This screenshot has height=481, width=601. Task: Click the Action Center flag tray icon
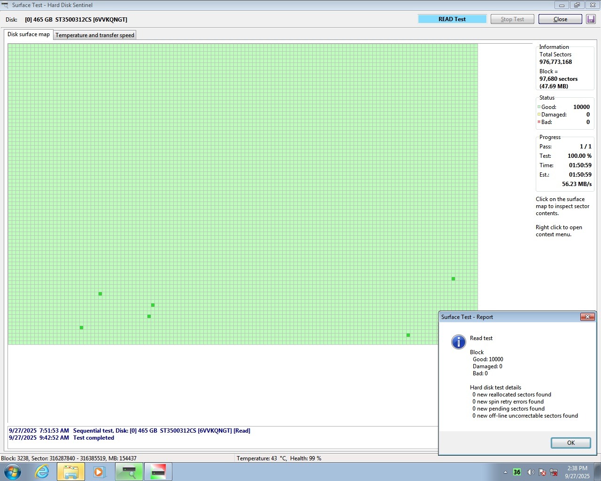tap(542, 472)
